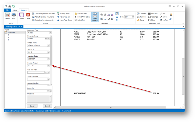Click the fit height icon

click(x=117, y=20)
